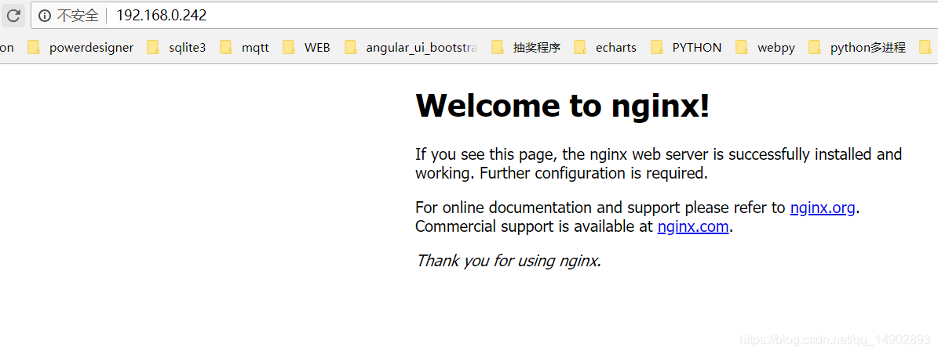Image resolution: width=938 pixels, height=354 pixels.
Task: Open the echarts bookmark folder
Action: [x=605, y=47]
